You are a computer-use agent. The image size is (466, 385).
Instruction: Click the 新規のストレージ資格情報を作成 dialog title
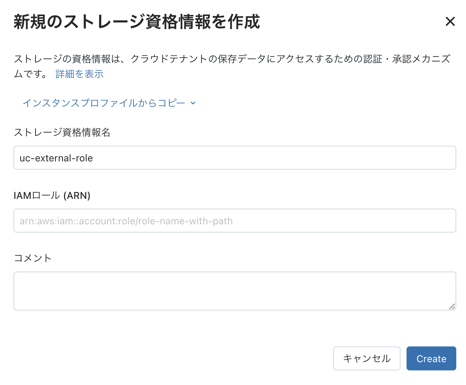[137, 21]
